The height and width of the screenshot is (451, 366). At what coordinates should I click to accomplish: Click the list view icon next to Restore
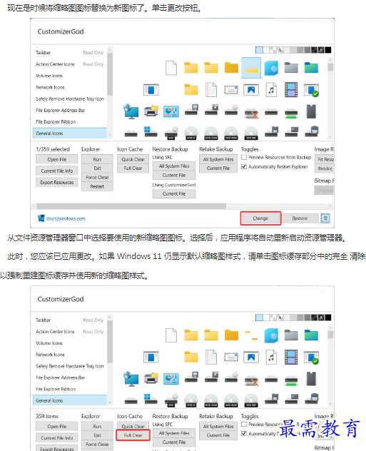pos(325,218)
